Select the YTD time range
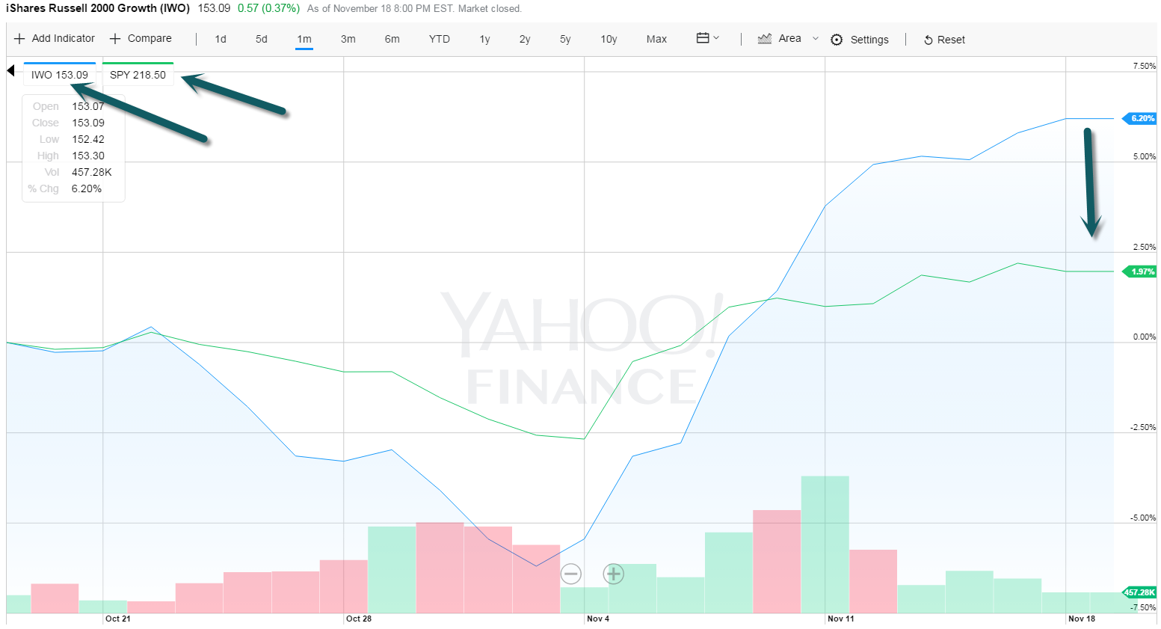This screenshot has height=629, width=1161. click(x=440, y=40)
